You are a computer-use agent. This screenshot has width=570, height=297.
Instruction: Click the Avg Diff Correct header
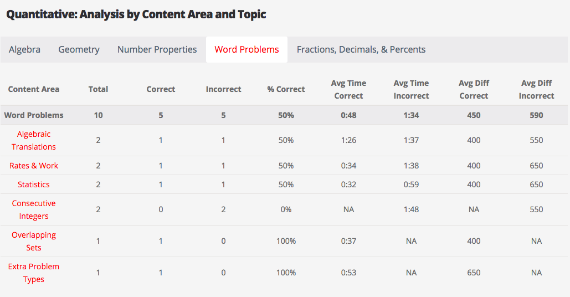pos(474,89)
